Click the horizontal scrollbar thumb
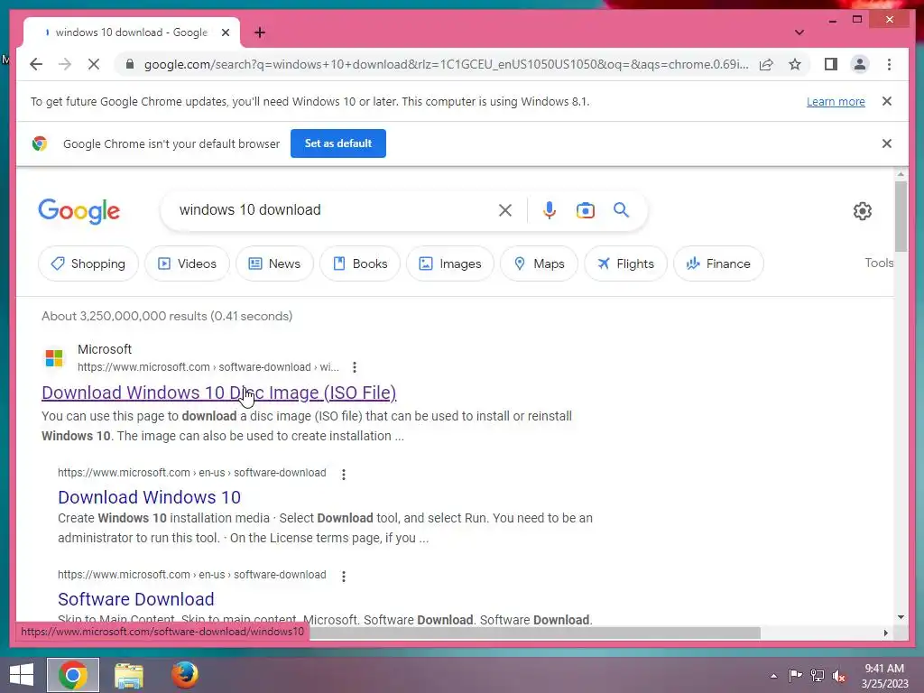 (535, 633)
